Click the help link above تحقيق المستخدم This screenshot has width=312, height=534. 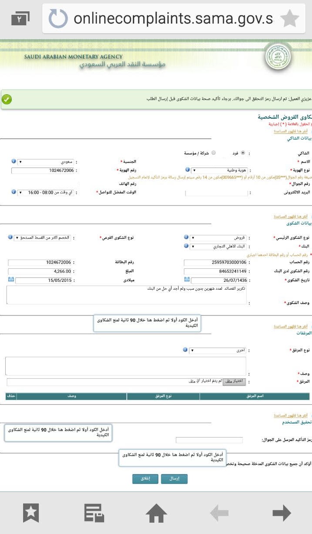point(291,416)
